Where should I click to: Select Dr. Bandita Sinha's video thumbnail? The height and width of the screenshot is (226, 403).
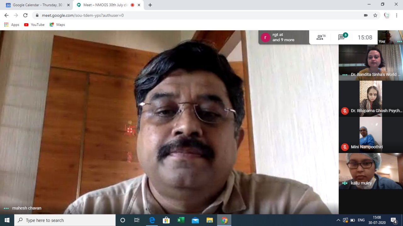pos(371,62)
